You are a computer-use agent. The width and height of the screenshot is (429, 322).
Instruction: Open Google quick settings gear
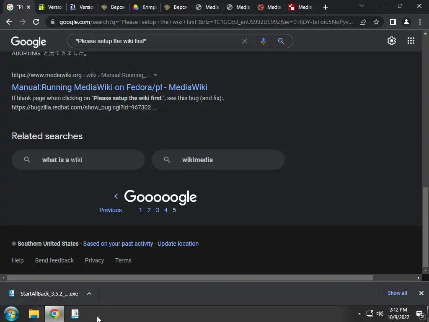point(392,41)
